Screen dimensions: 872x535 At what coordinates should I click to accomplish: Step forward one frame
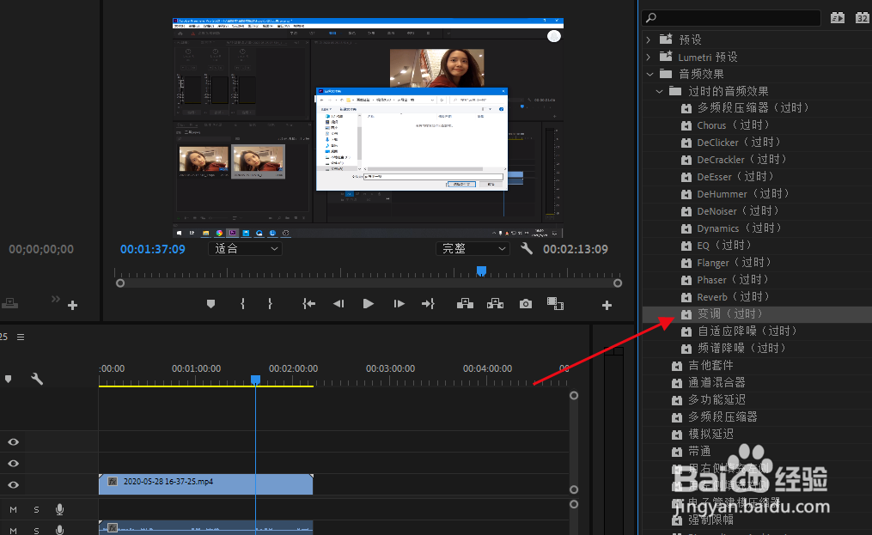tap(399, 304)
